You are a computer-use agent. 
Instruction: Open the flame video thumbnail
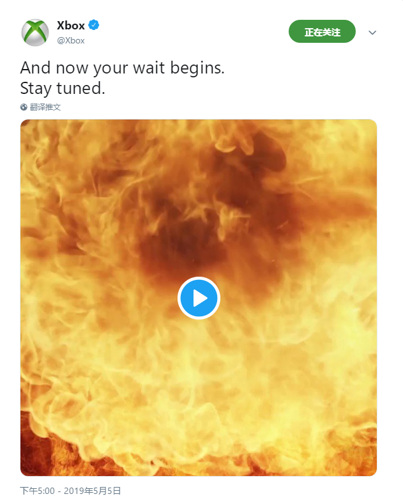click(199, 298)
